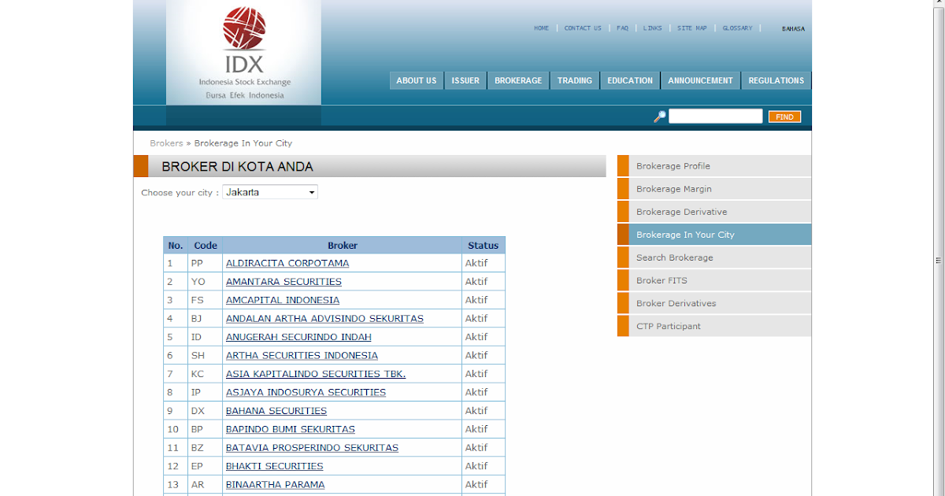The width and height of the screenshot is (945, 496).
Task: Open ANUGERAH SECURINDO INDAH link
Action: click(x=298, y=337)
